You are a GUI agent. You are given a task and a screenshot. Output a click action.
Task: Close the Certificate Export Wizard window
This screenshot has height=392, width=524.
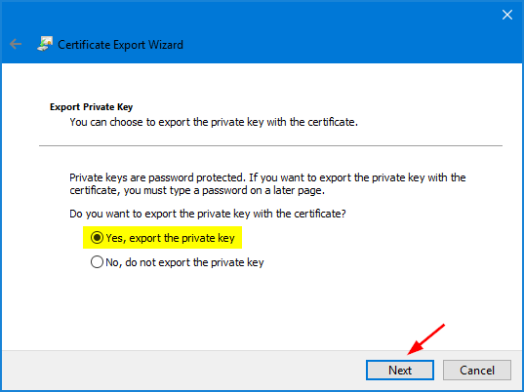(507, 15)
